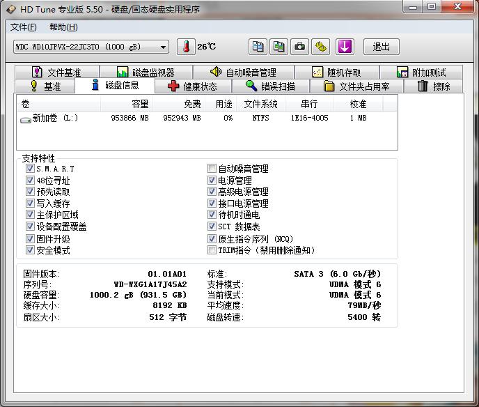This screenshot has width=479, height=407.
Task: Enable the 自动噪音管理 feature checkbox
Action: [212, 168]
